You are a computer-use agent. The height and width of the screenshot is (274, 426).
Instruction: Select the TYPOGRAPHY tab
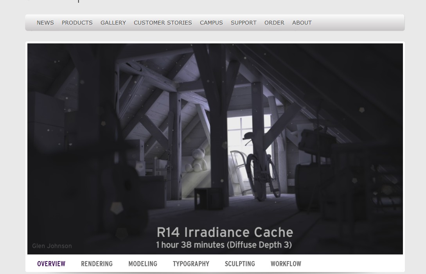tap(191, 264)
